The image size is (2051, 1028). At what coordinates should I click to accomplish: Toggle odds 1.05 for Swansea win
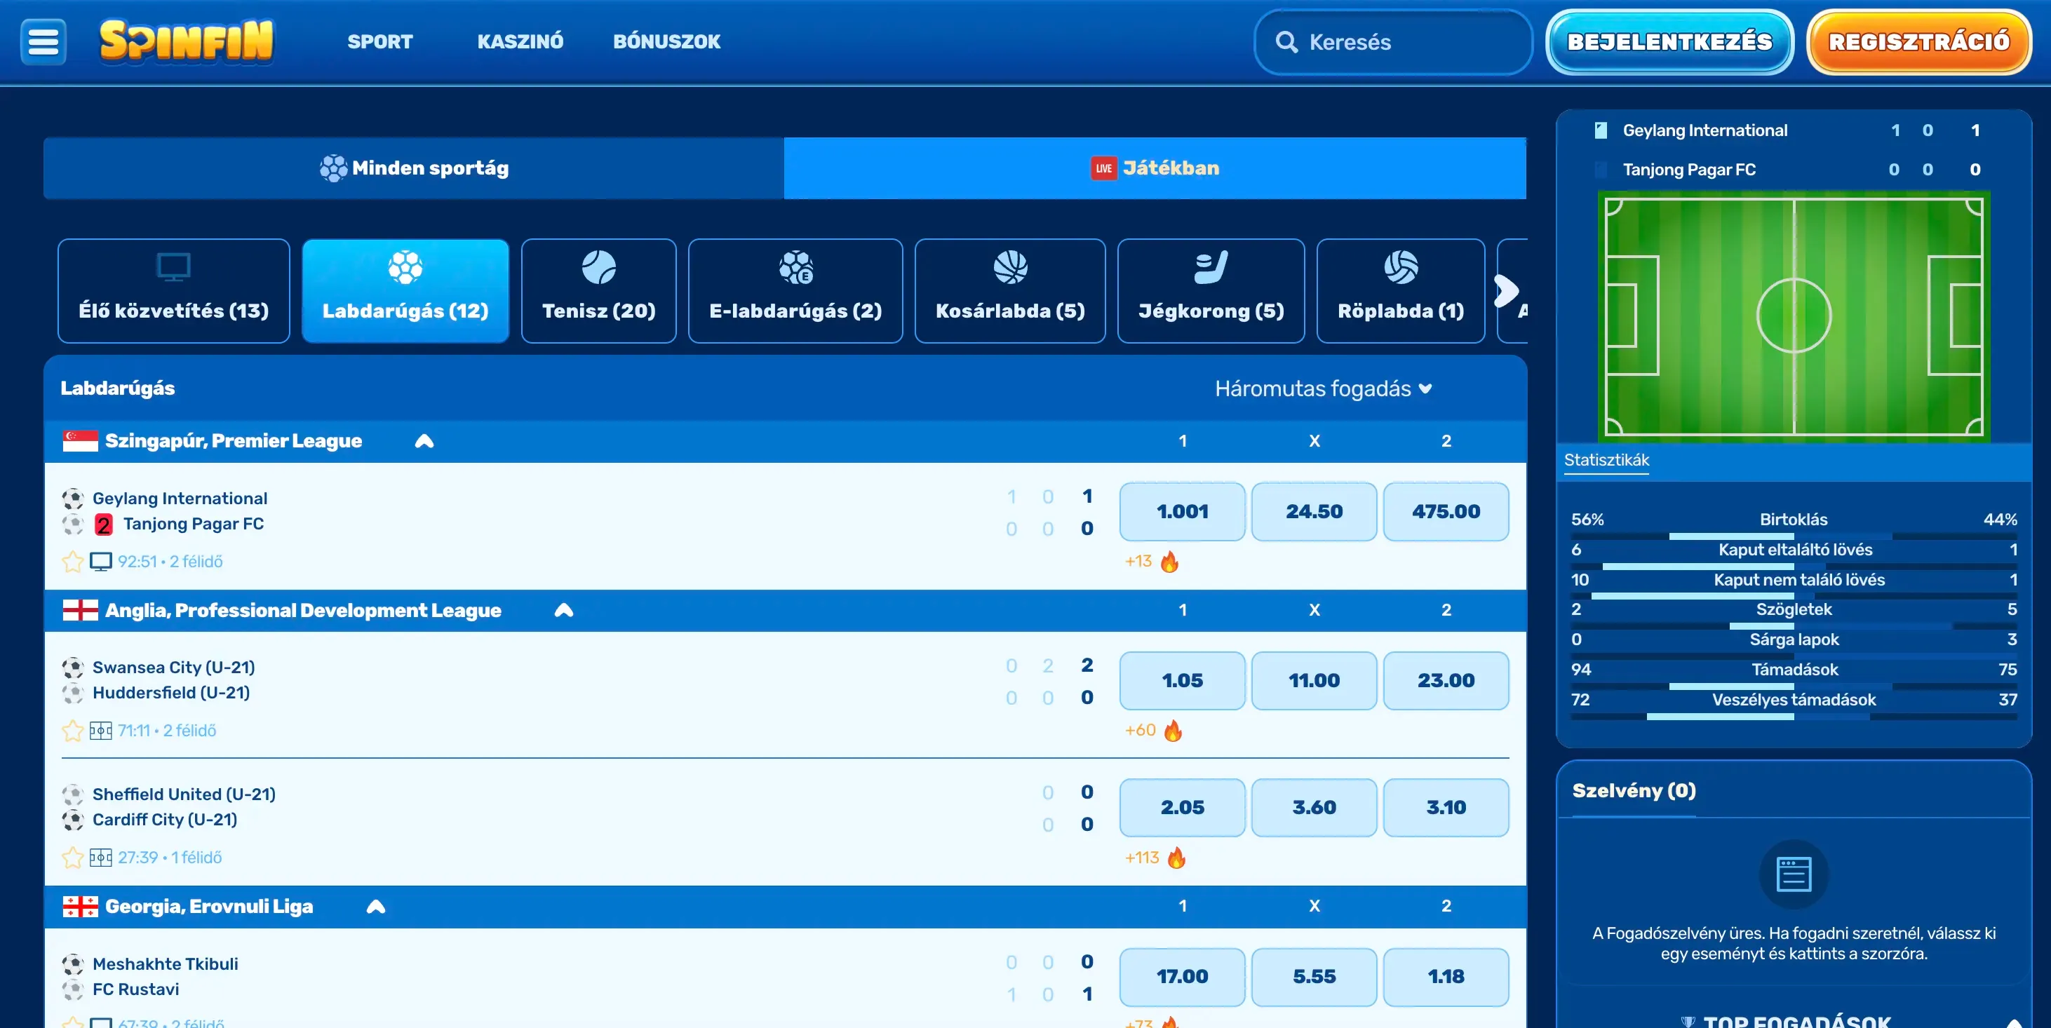pos(1183,680)
